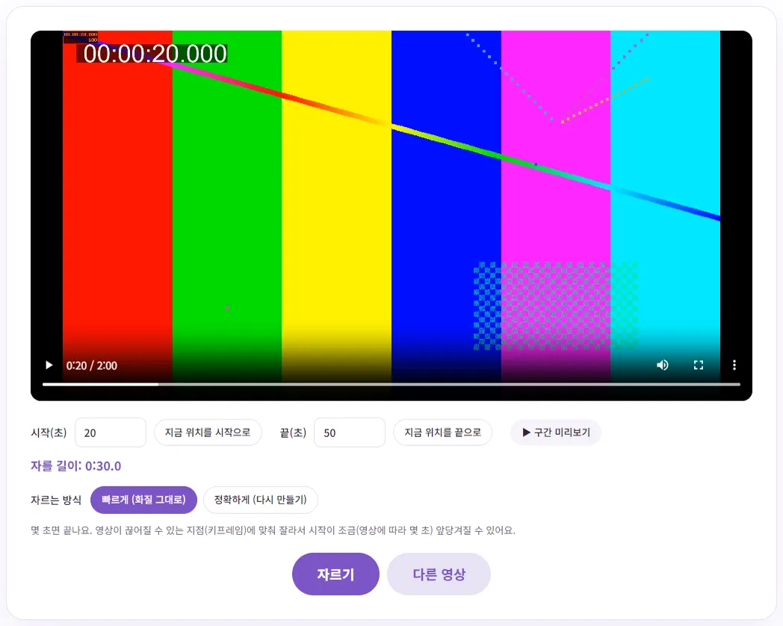The image size is (783, 626).
Task: Click the 0:20 / 2:00 time display
Action: (92, 365)
